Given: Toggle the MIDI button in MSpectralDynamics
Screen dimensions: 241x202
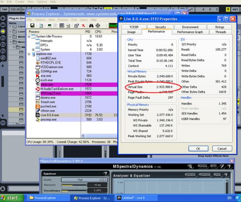Looking at the screenshot, I should [x=213, y=166].
